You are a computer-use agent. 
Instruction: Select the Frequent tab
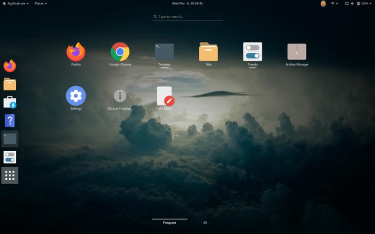[x=170, y=223]
